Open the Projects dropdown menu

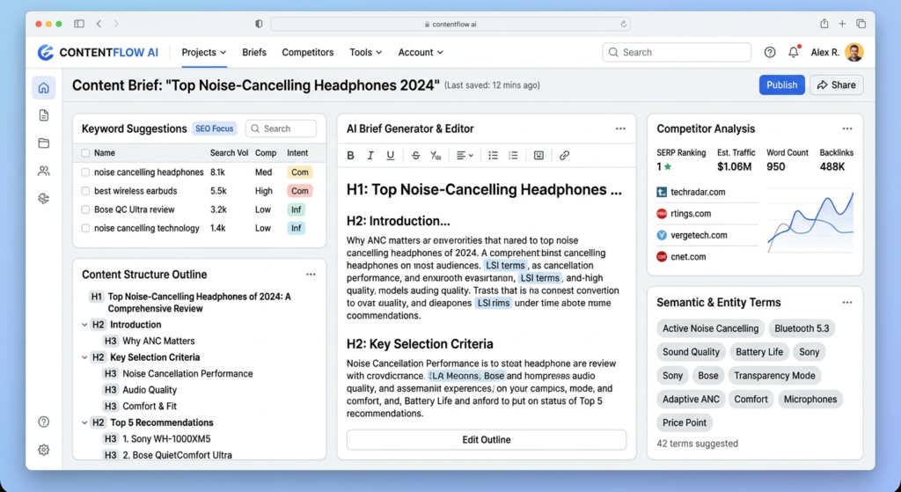pyautogui.click(x=204, y=52)
